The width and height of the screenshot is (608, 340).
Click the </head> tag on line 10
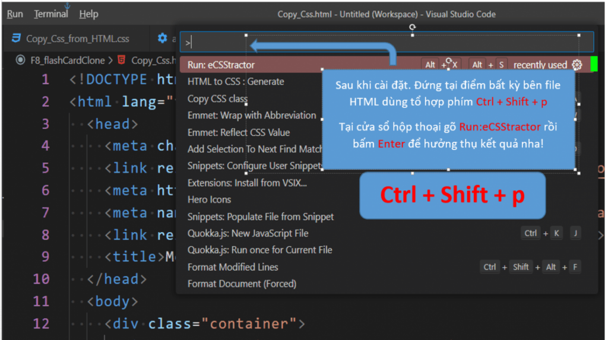point(117,279)
